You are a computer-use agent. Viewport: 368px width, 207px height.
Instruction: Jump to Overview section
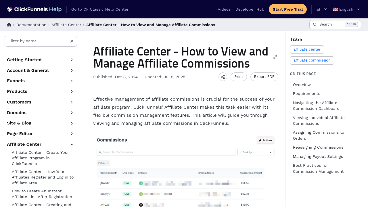click(302, 85)
